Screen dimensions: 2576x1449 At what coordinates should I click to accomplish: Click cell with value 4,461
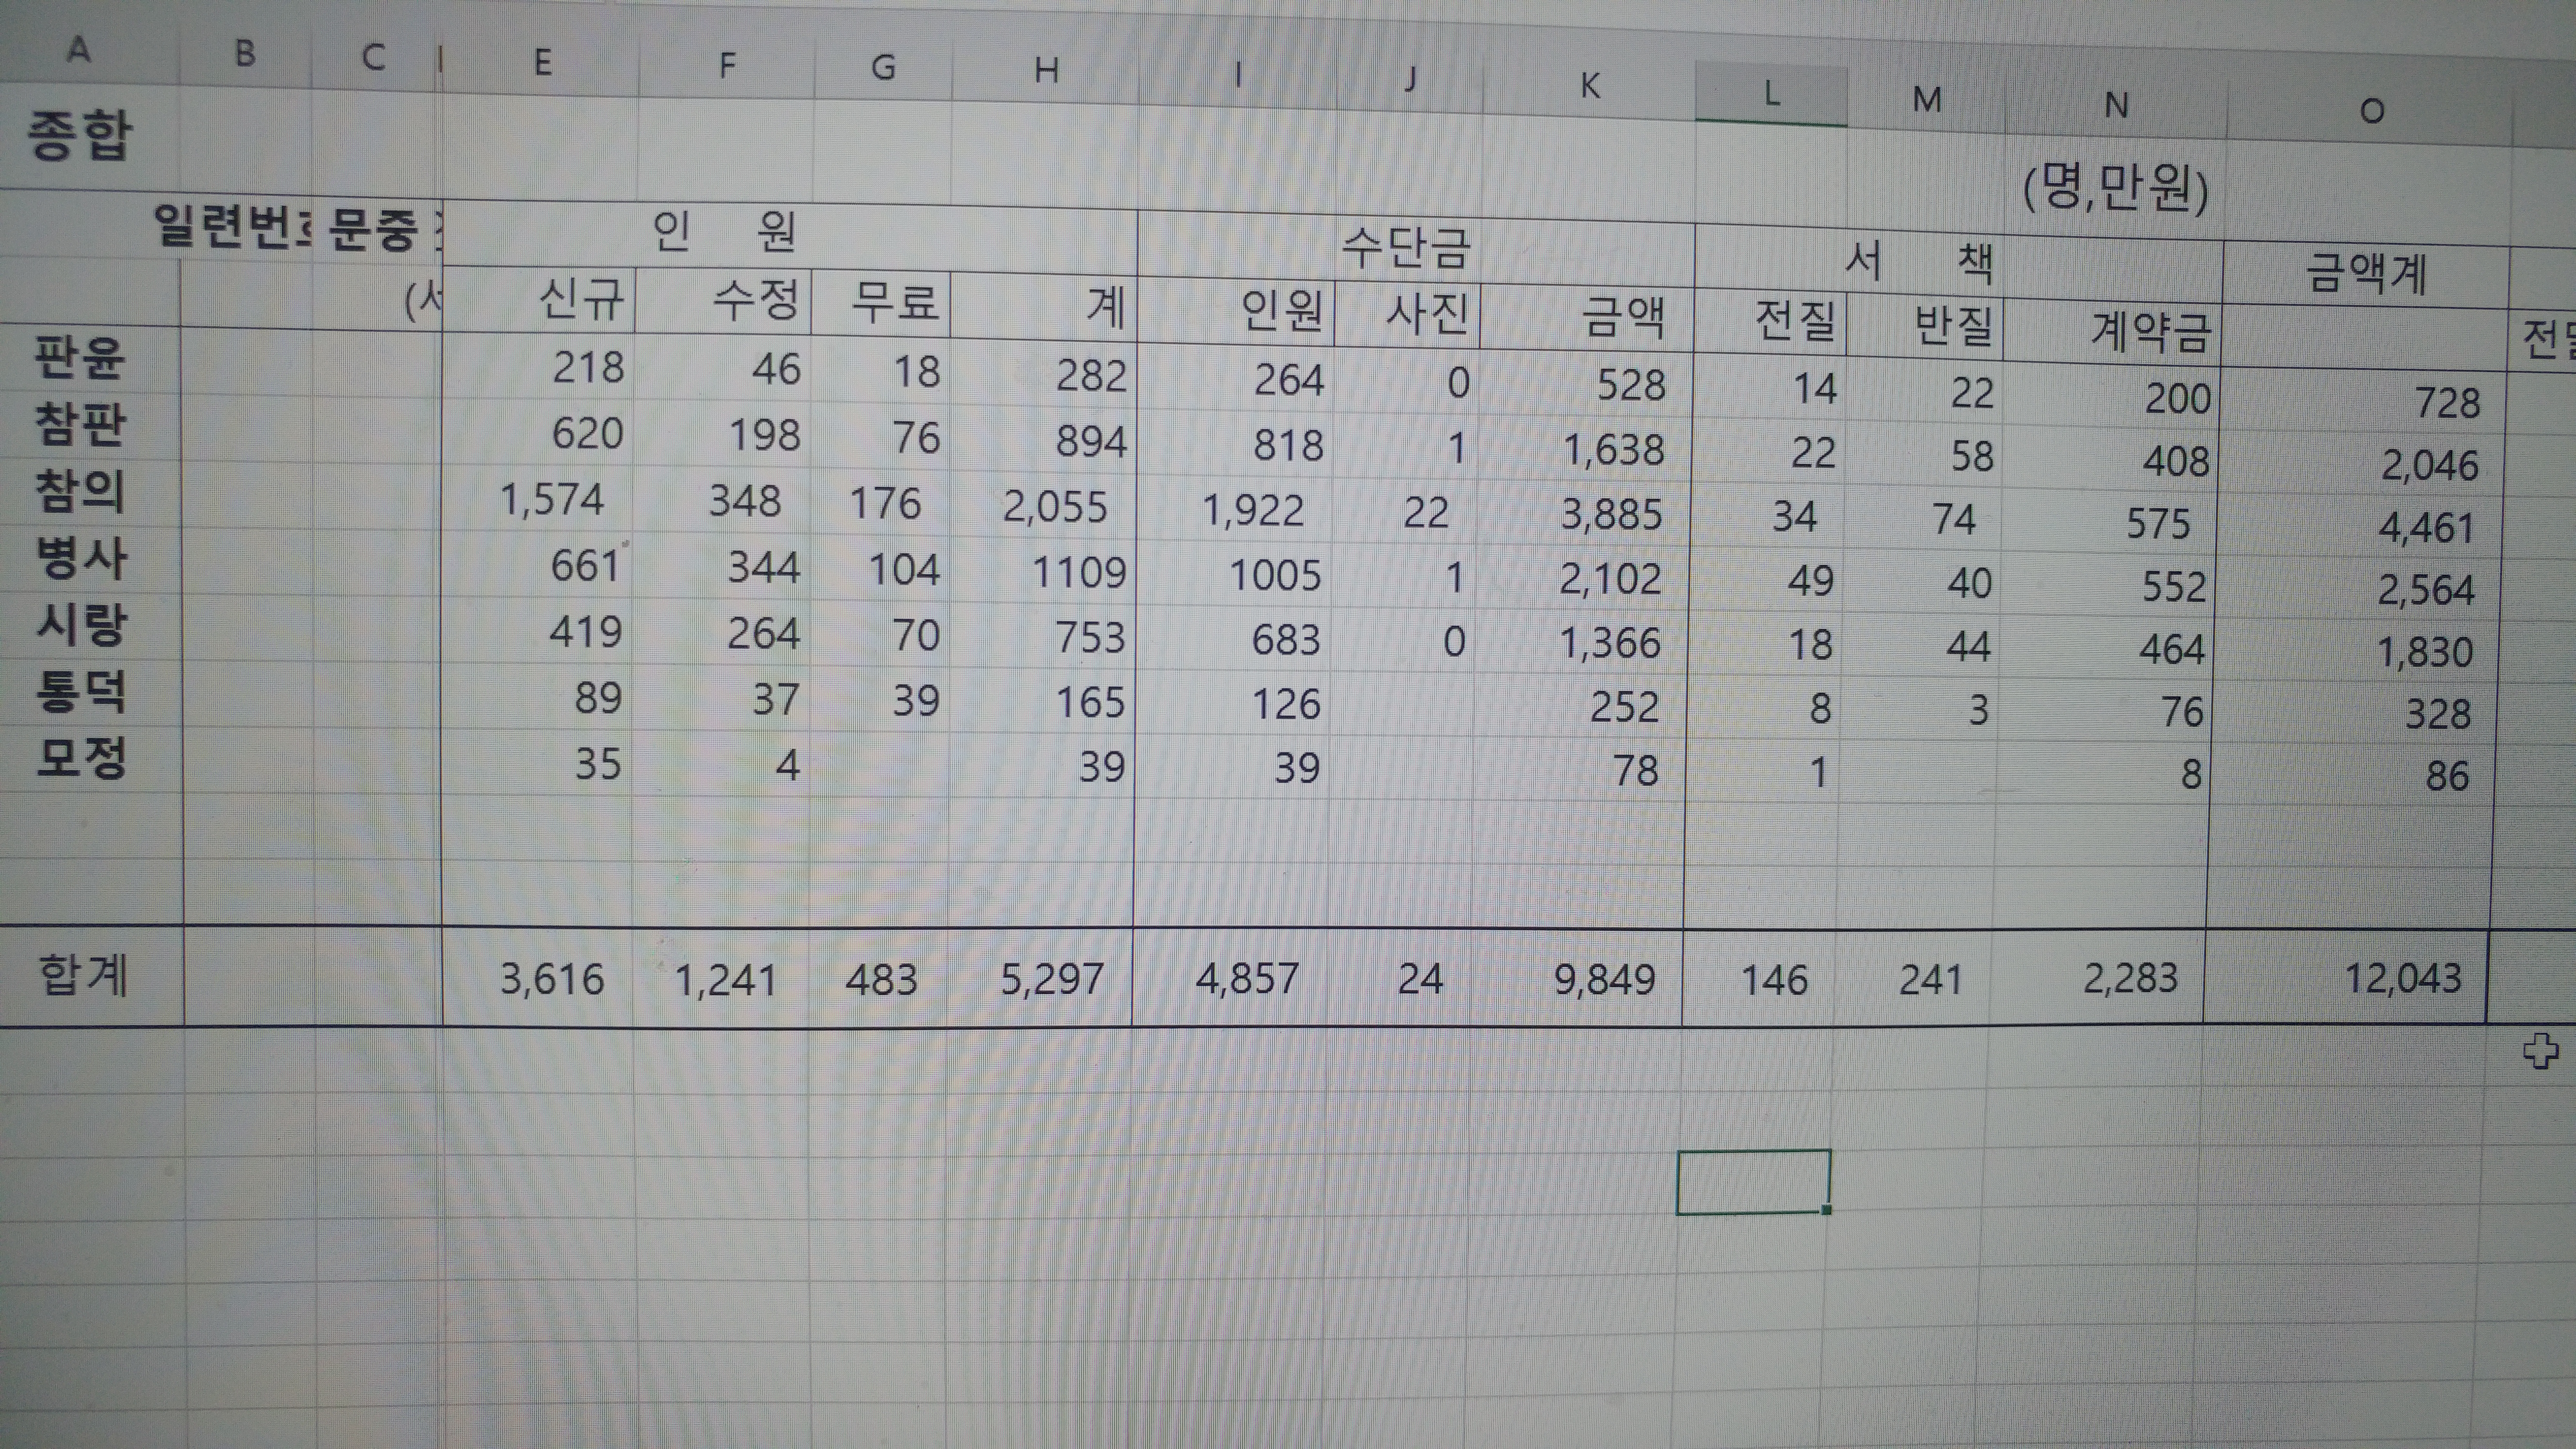2427,528
